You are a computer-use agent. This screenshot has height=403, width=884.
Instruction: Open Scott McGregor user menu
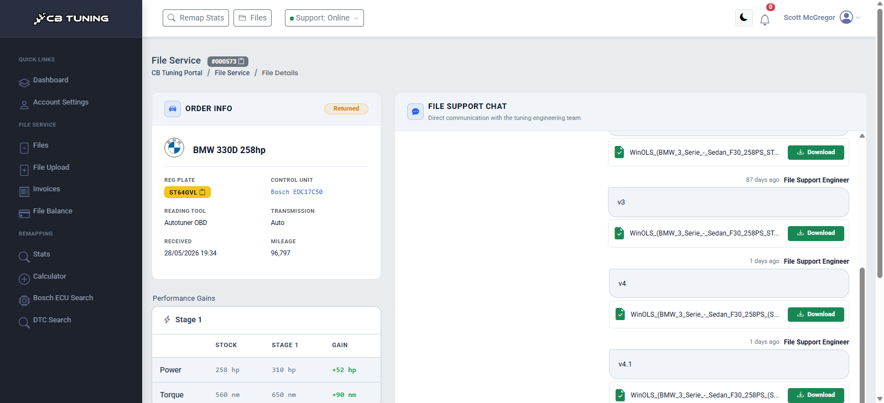pyautogui.click(x=822, y=18)
